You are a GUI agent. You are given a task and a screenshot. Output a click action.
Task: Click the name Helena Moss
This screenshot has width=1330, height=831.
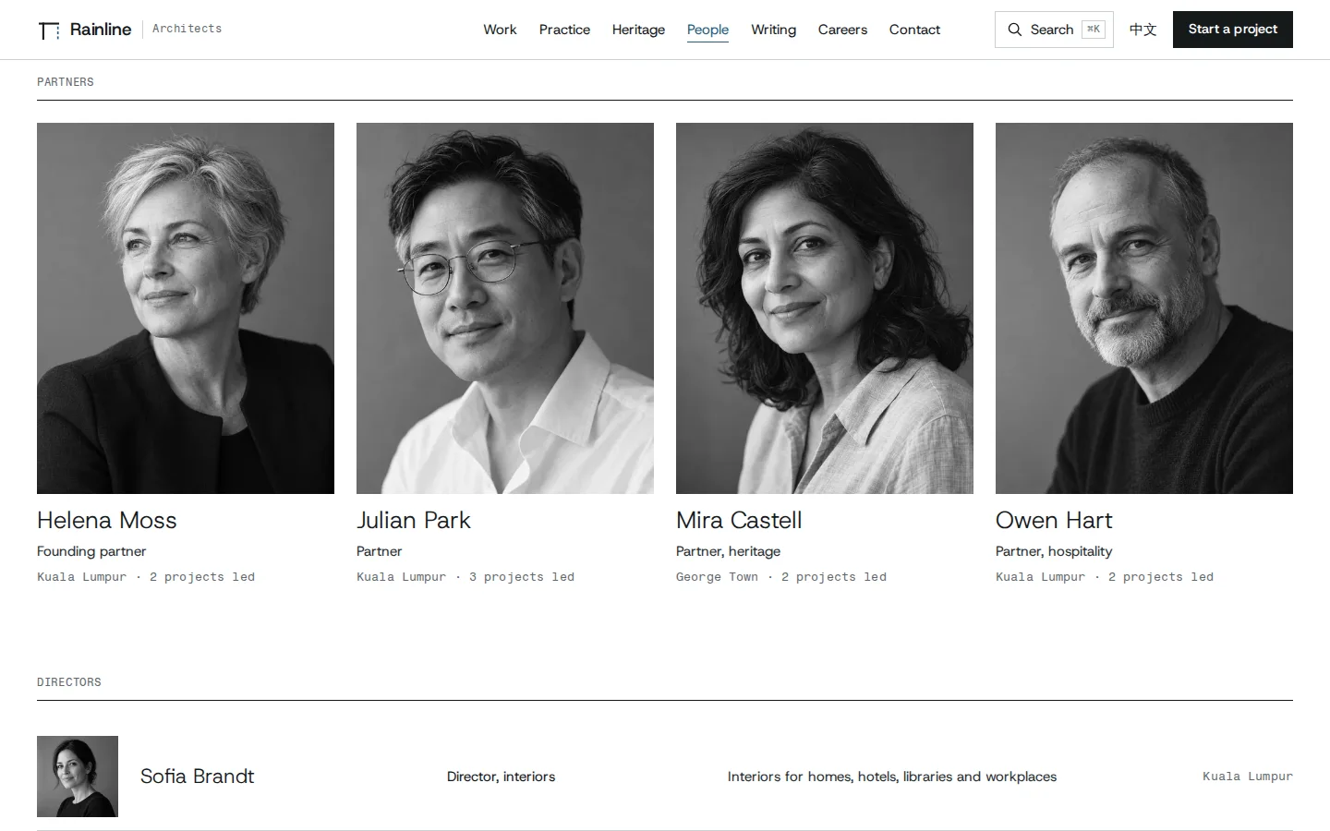[107, 520]
